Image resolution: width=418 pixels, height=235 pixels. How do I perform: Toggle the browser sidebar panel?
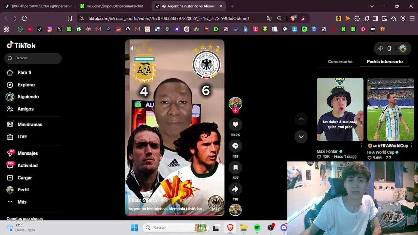(375, 19)
